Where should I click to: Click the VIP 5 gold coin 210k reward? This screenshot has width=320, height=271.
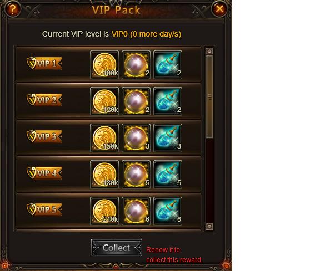[x=104, y=211]
